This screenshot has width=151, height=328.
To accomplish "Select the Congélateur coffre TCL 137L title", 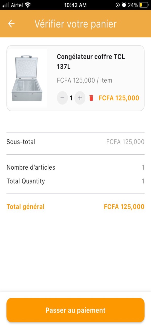I will (x=91, y=62).
